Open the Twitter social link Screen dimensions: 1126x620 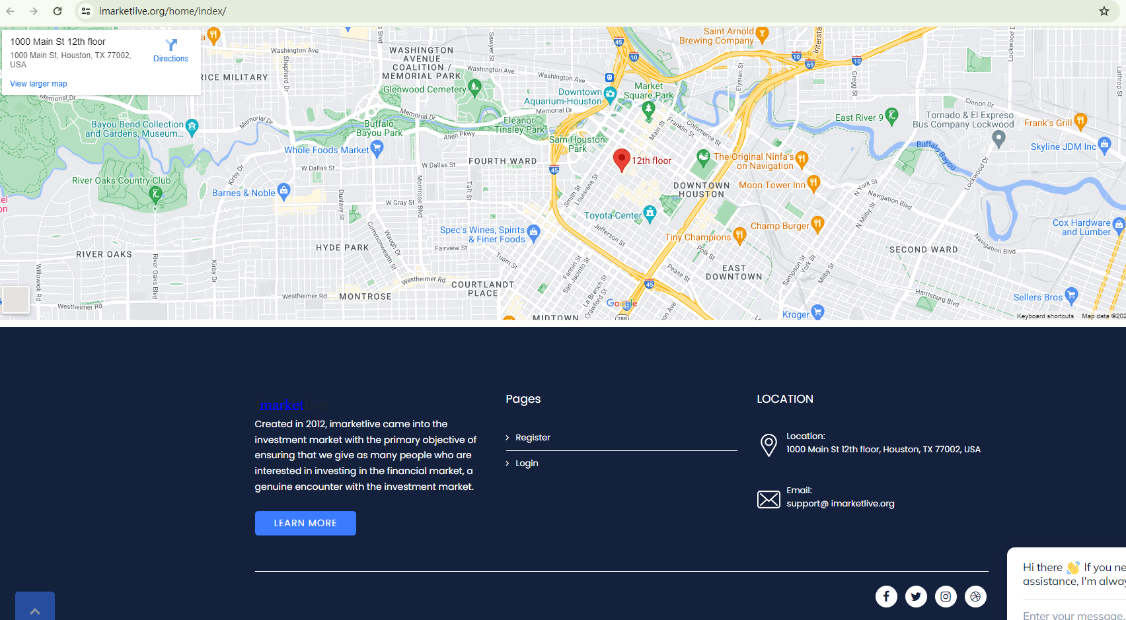(916, 596)
